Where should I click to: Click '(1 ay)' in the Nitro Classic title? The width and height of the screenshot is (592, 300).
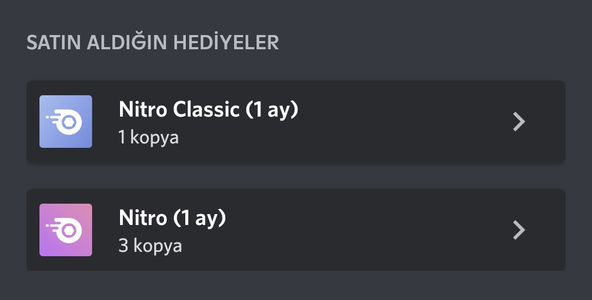click(x=272, y=110)
